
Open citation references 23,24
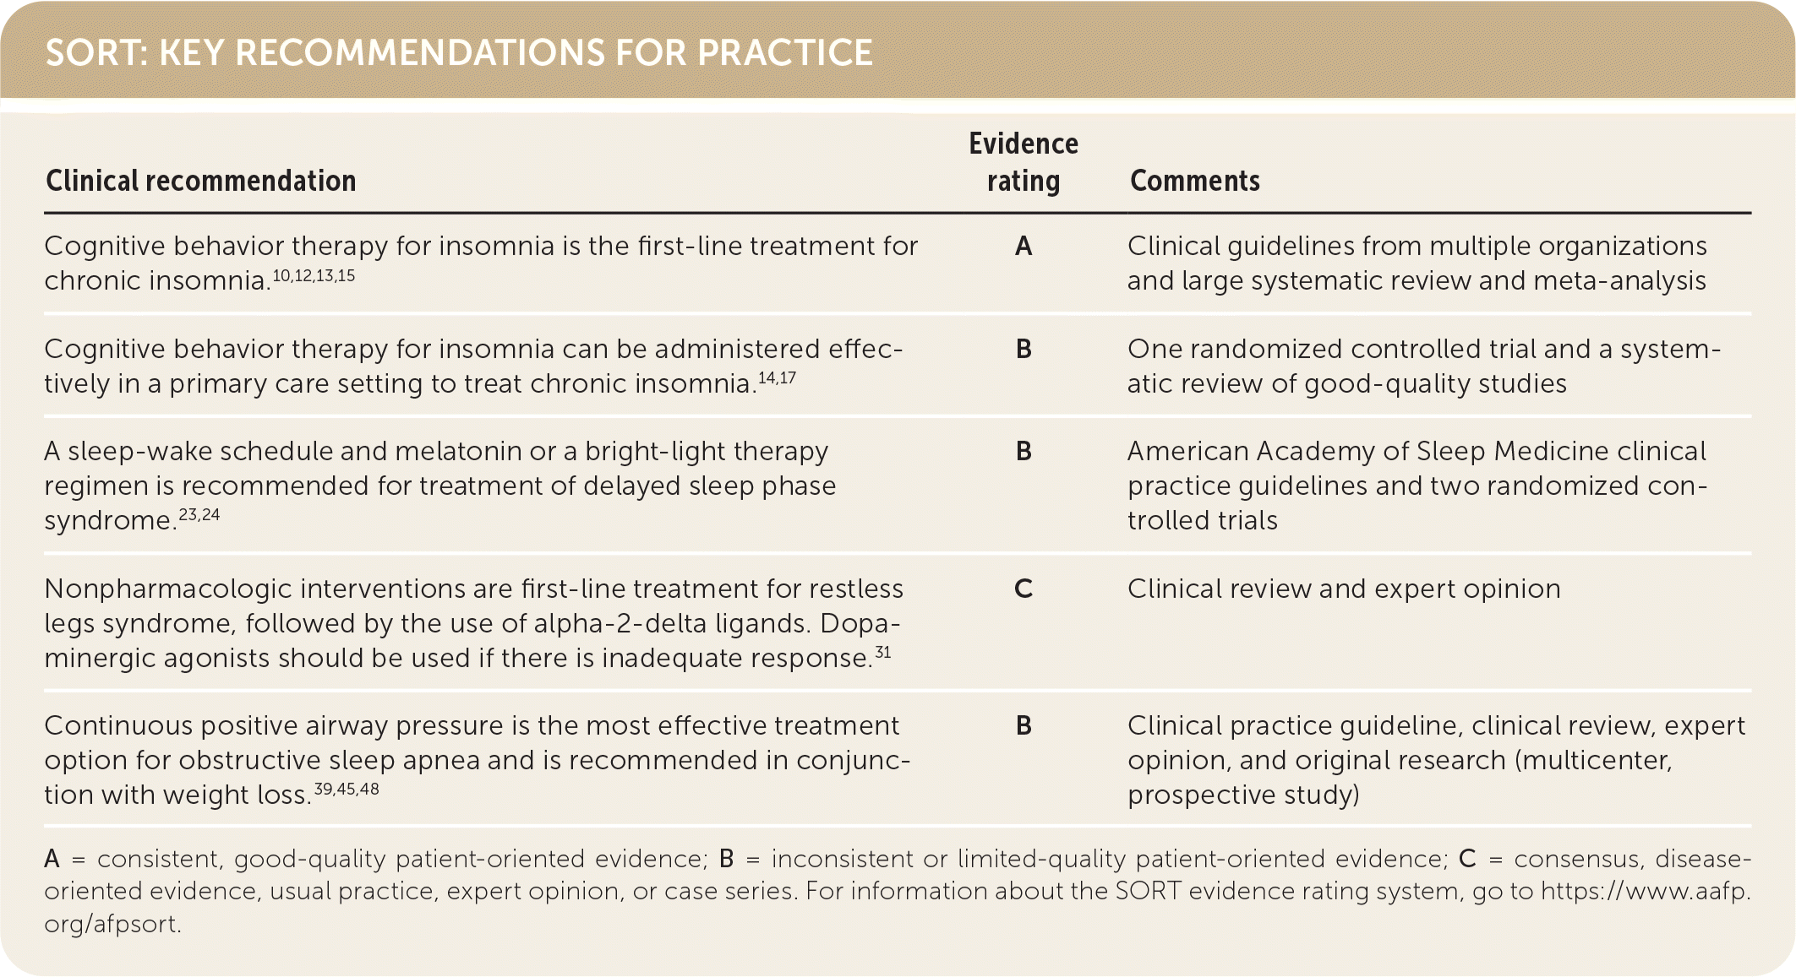tap(199, 515)
